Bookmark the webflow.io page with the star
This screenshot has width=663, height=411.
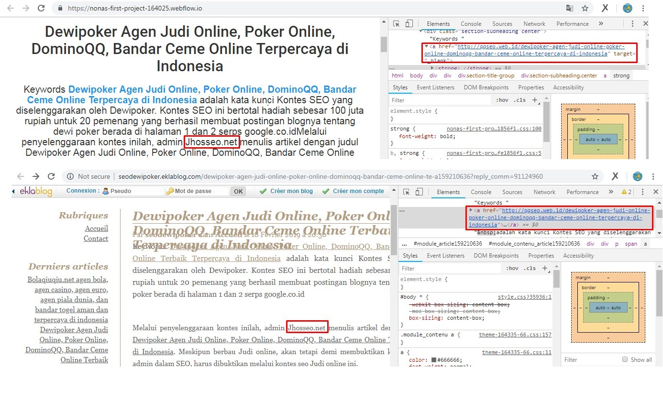point(585,8)
